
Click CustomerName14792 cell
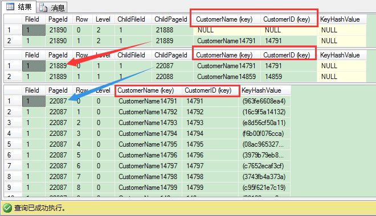[148, 112]
